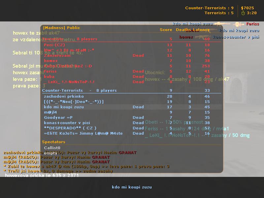Click the bottom kdo mi koupi zuzu spectated name
The image size is (264, 198).
(x=132, y=187)
